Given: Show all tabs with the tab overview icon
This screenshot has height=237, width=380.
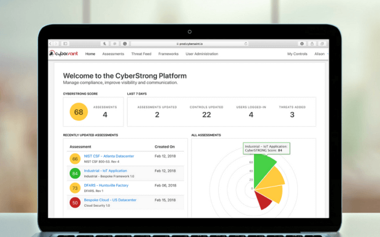Looking at the screenshot, I should pyautogui.click(x=322, y=44).
